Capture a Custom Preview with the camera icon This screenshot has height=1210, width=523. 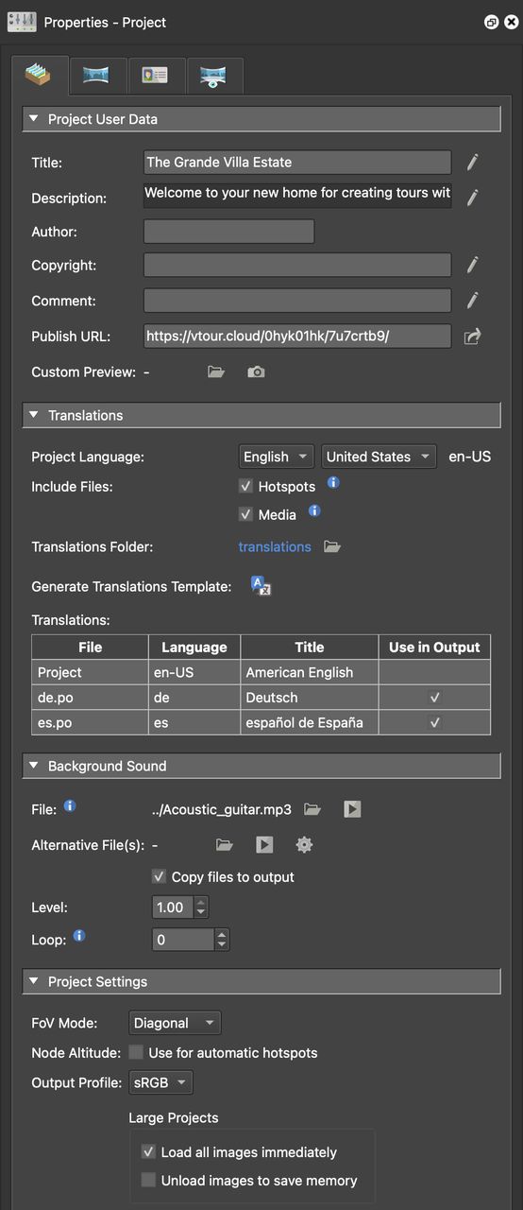[256, 372]
